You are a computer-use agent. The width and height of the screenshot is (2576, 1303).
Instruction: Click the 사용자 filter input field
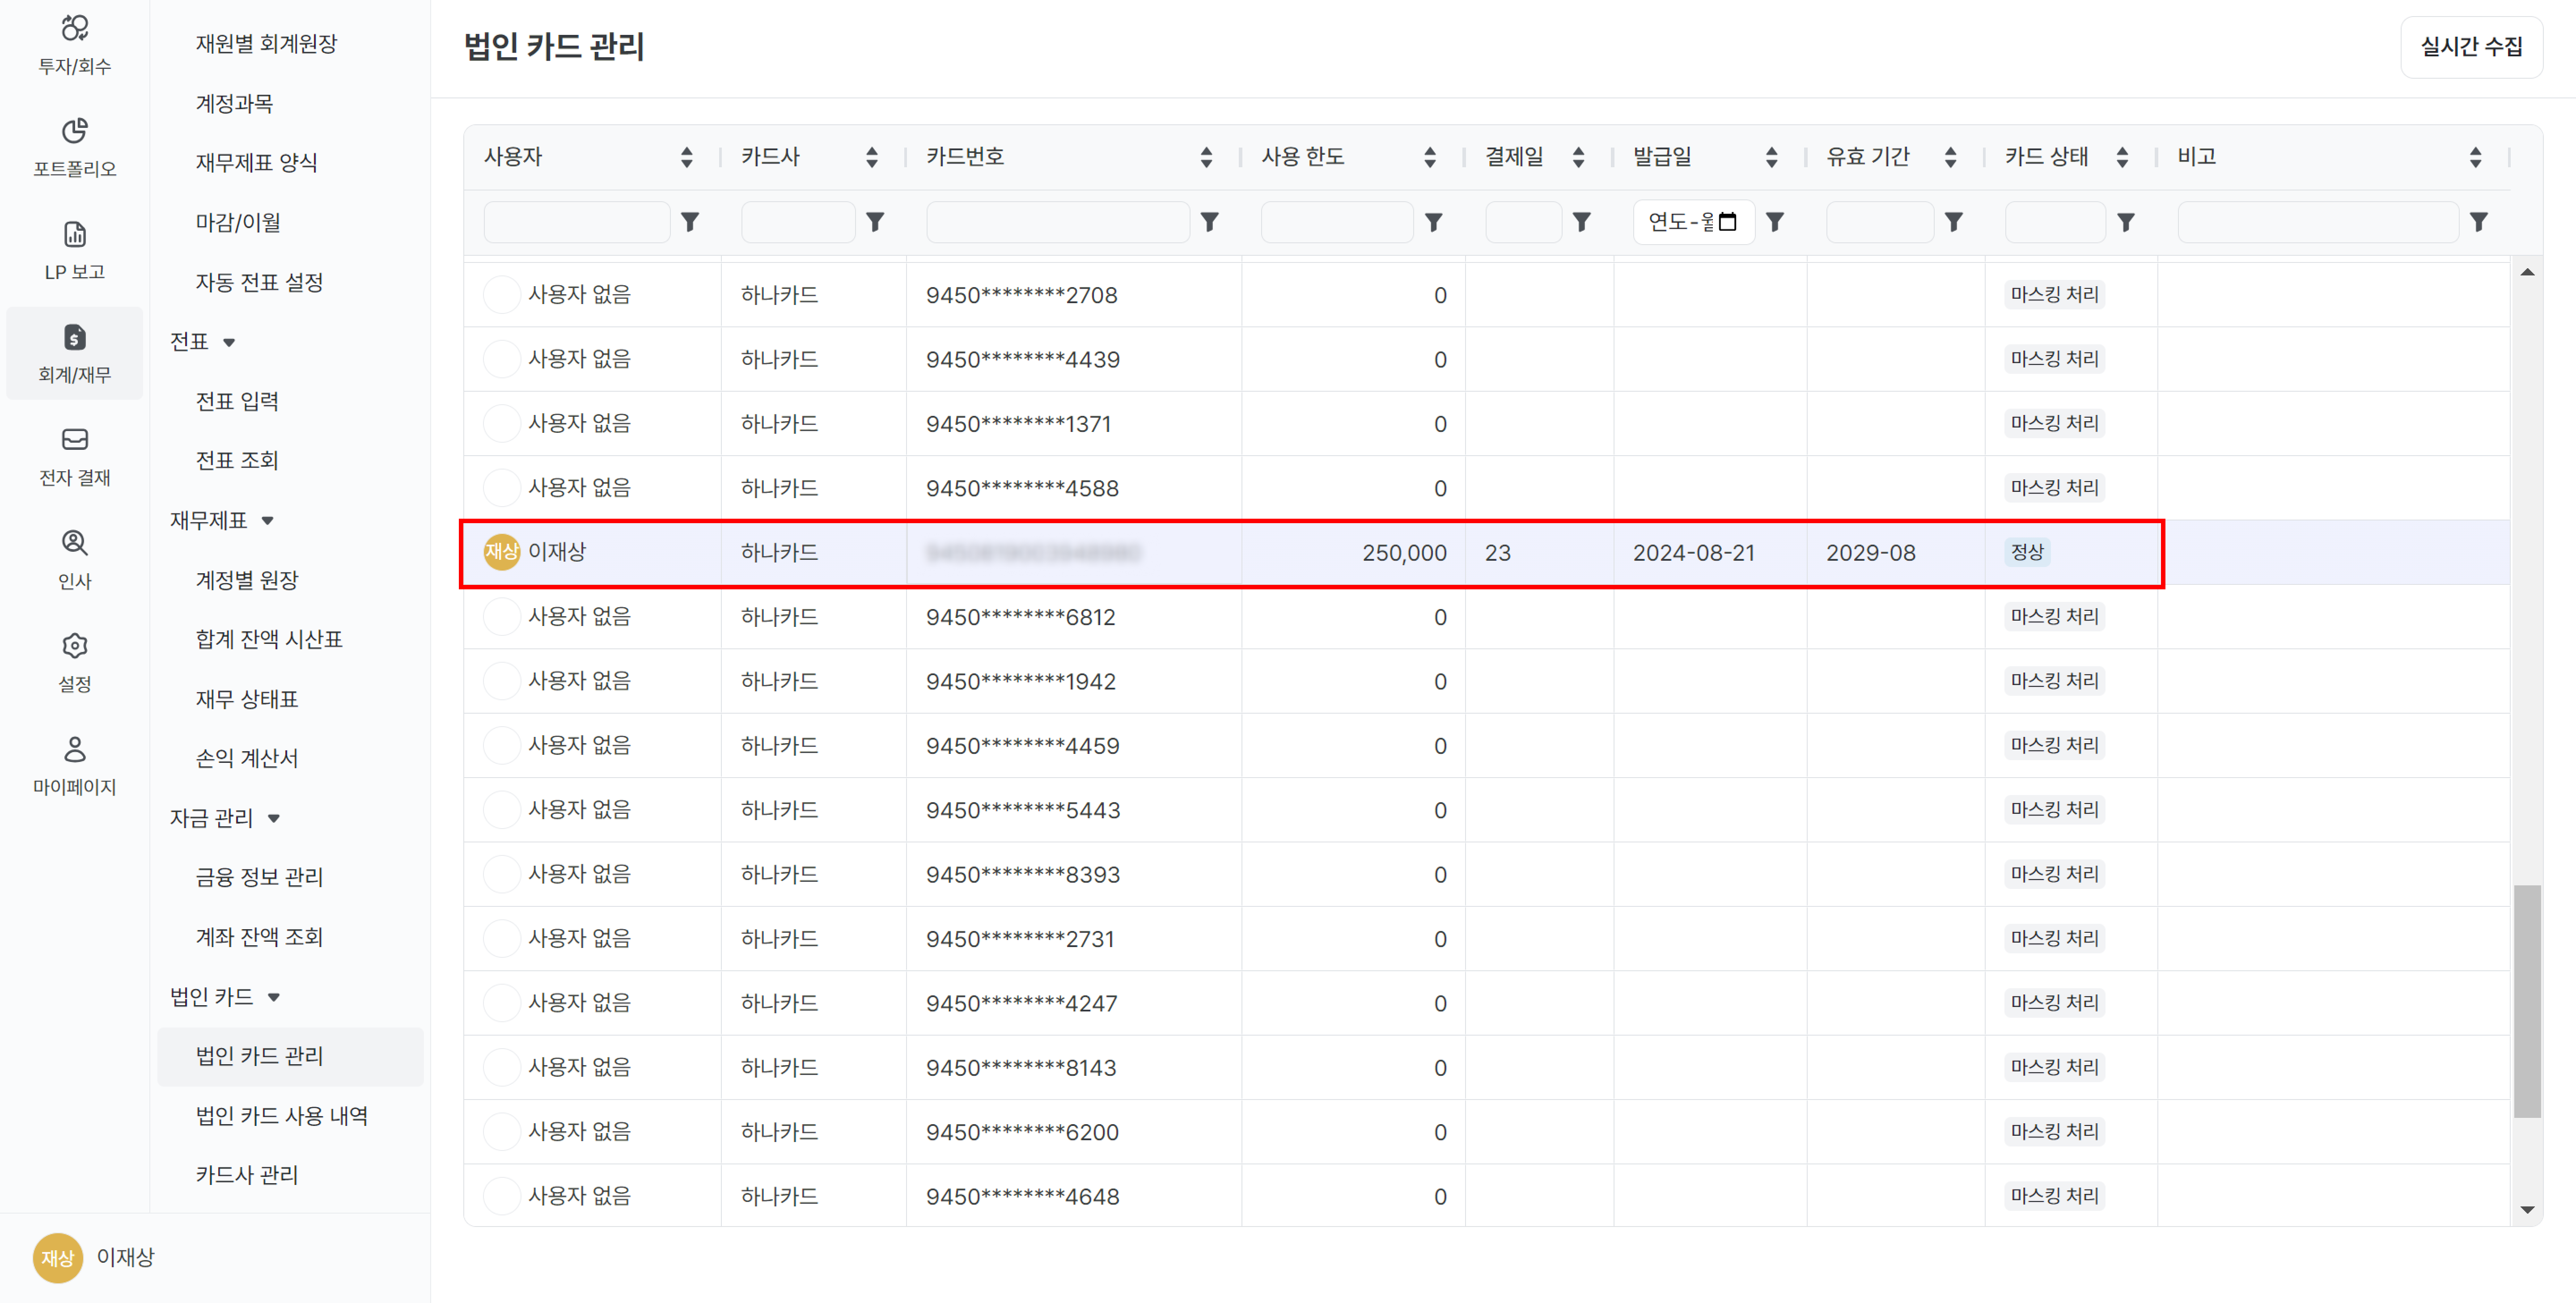[577, 222]
